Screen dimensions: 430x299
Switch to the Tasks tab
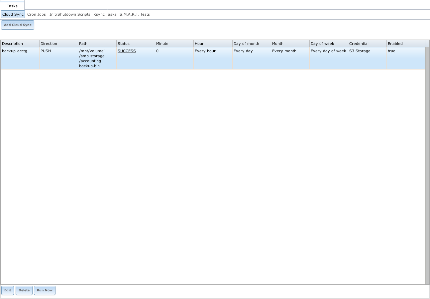click(12, 6)
